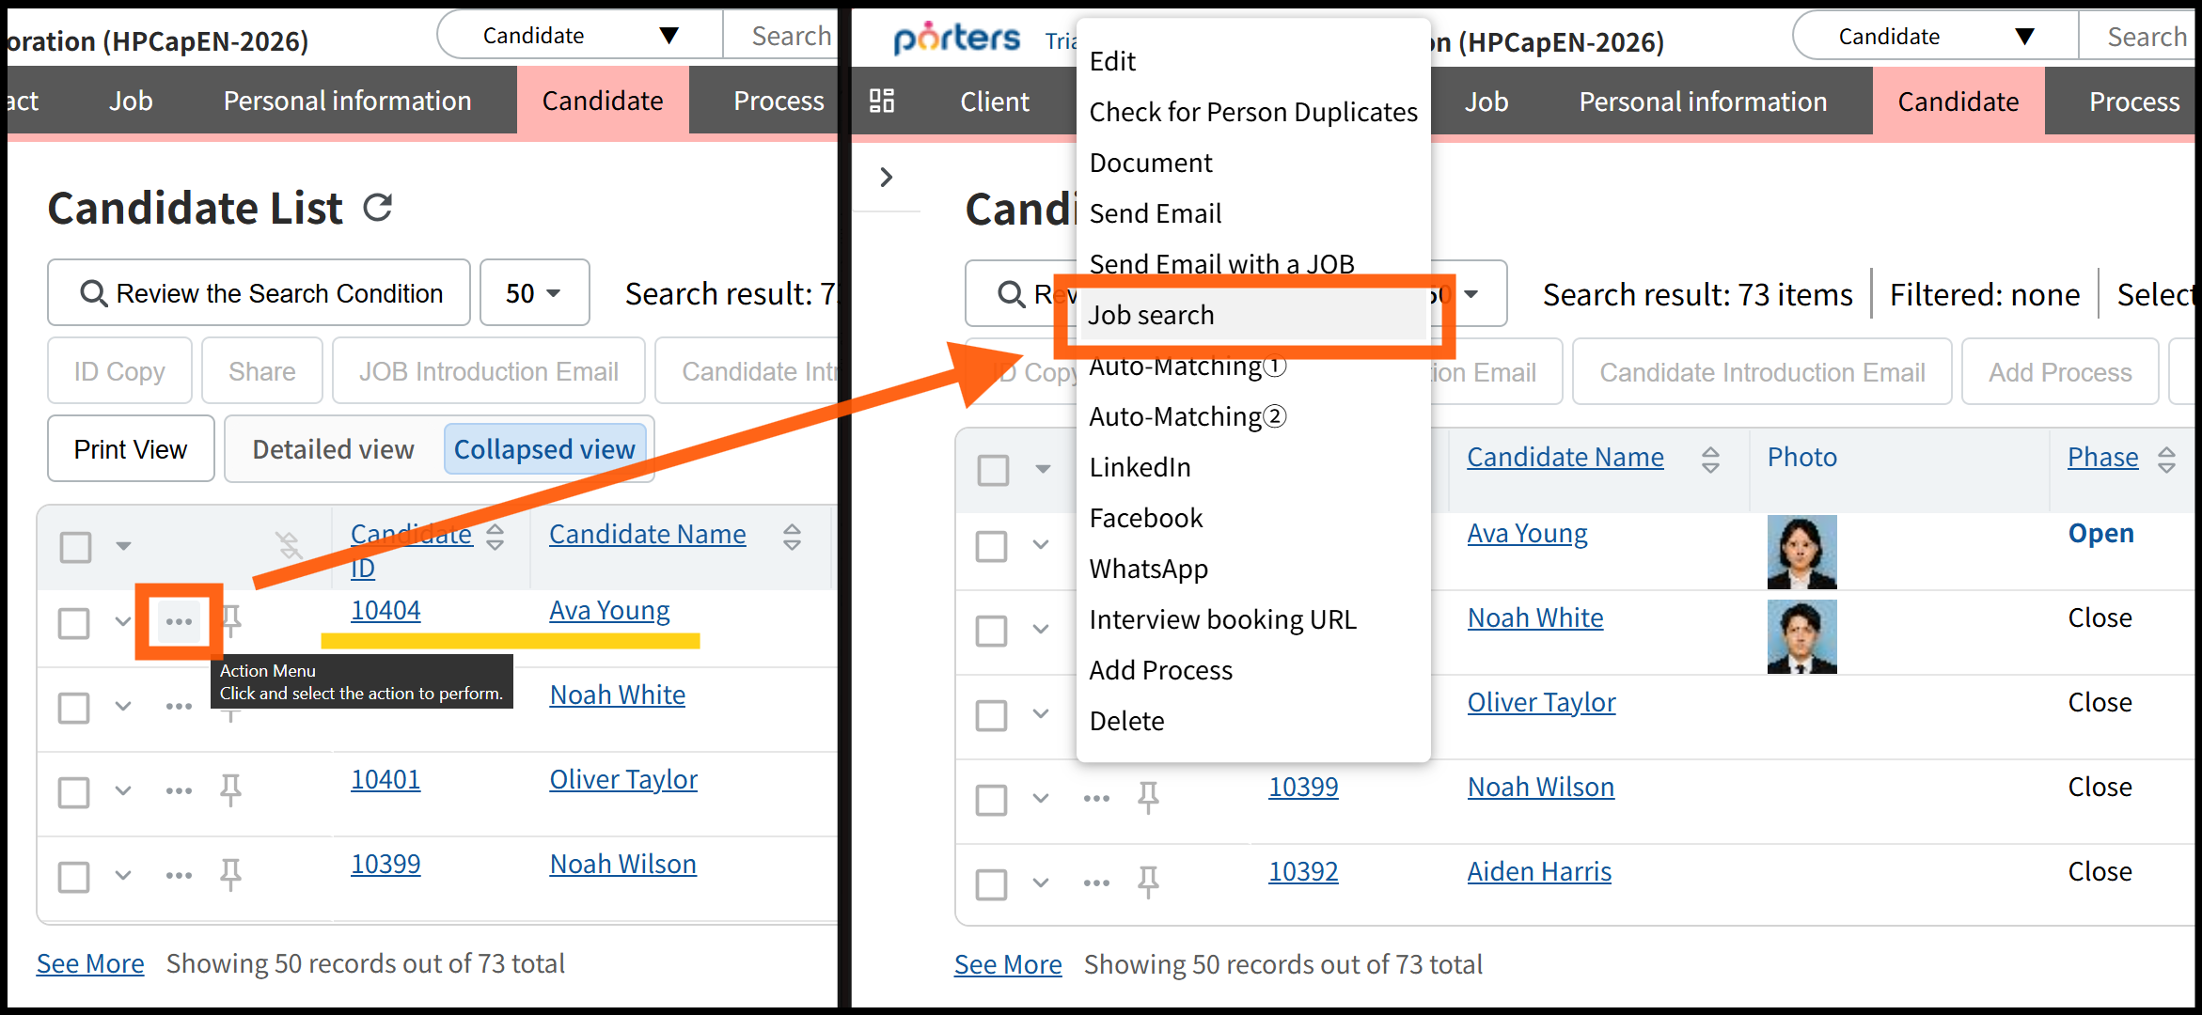
Task: Expand the side panel with the arrow icon
Action: [x=886, y=177]
